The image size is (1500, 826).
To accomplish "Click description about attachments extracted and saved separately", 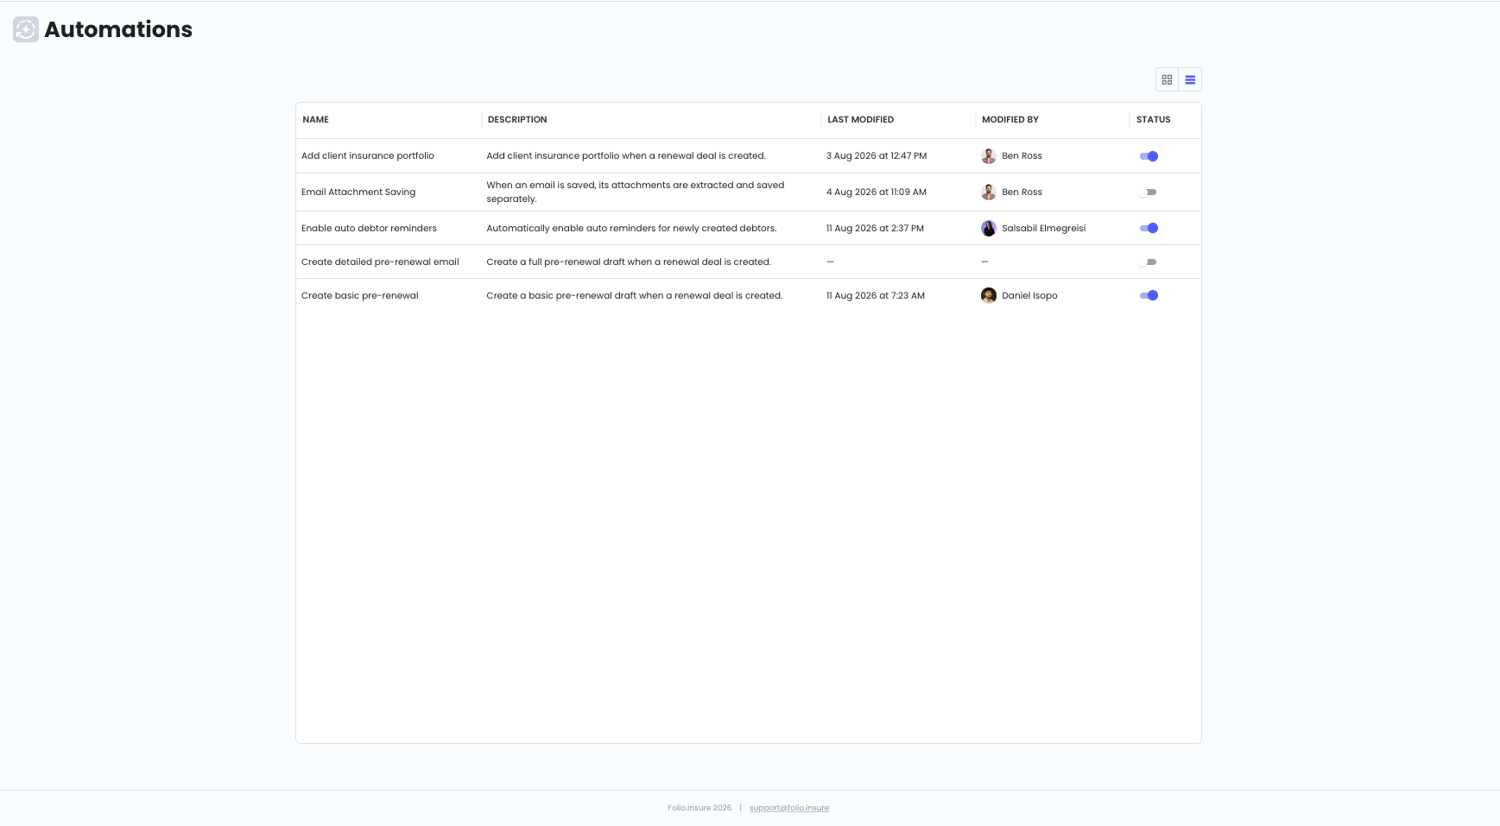I will point(636,192).
